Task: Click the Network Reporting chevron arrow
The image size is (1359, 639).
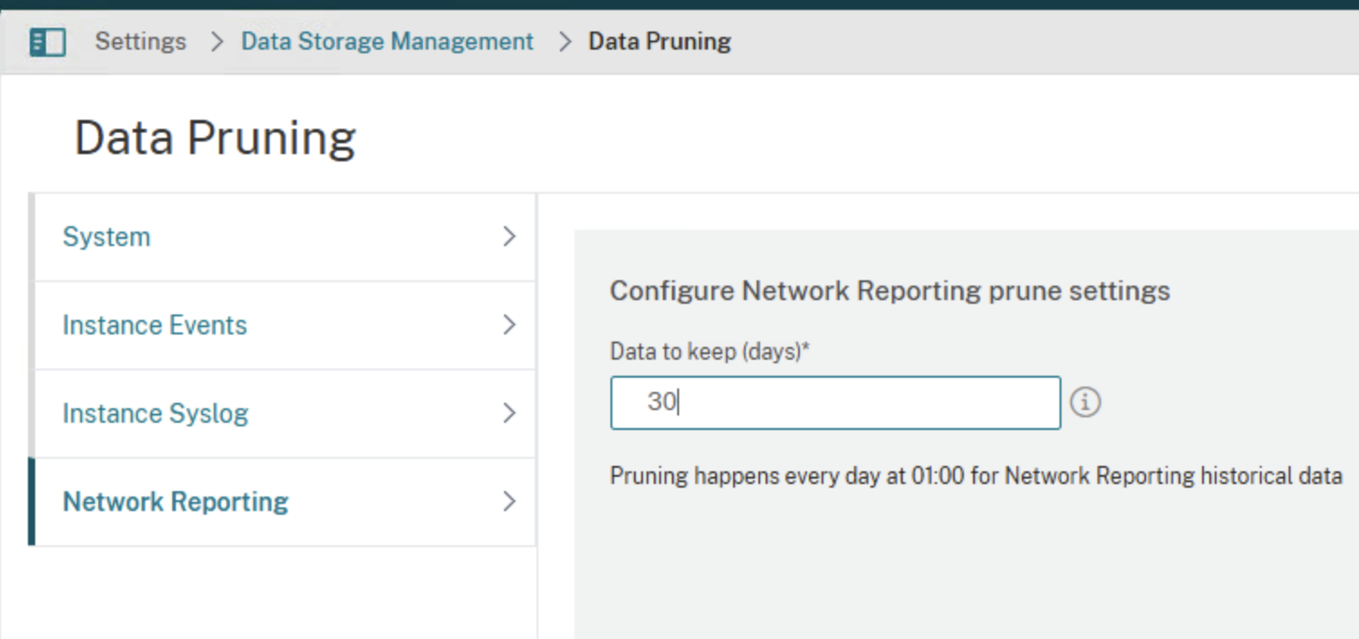Action: click(x=510, y=502)
